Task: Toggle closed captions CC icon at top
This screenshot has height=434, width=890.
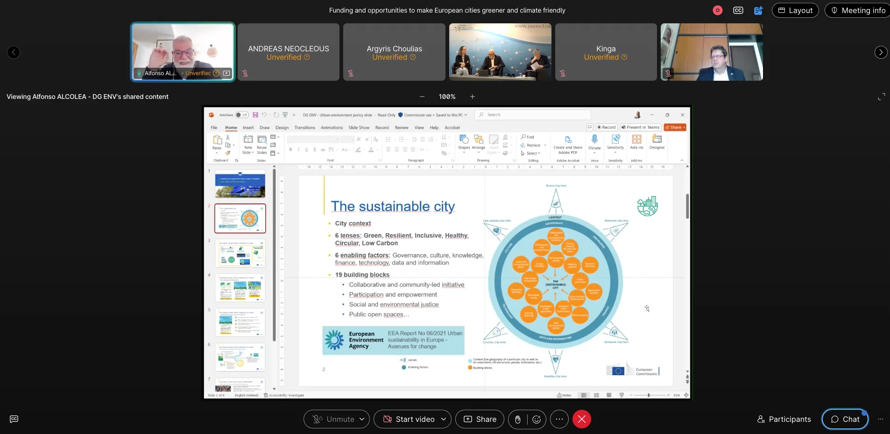Action: pyautogui.click(x=738, y=10)
